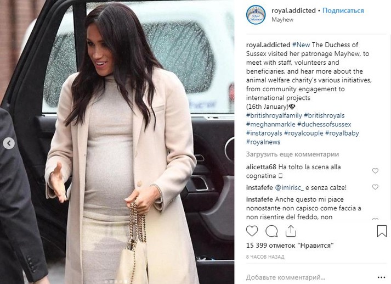Open the #royalnews hashtag
Image resolution: width=391 pixels, height=284 pixels.
263,142
